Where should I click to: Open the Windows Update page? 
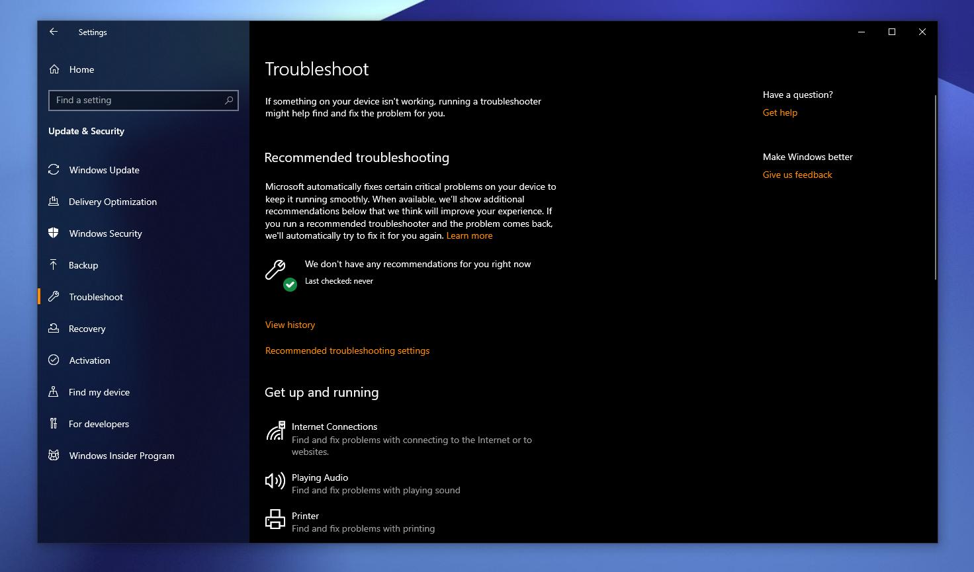104,170
